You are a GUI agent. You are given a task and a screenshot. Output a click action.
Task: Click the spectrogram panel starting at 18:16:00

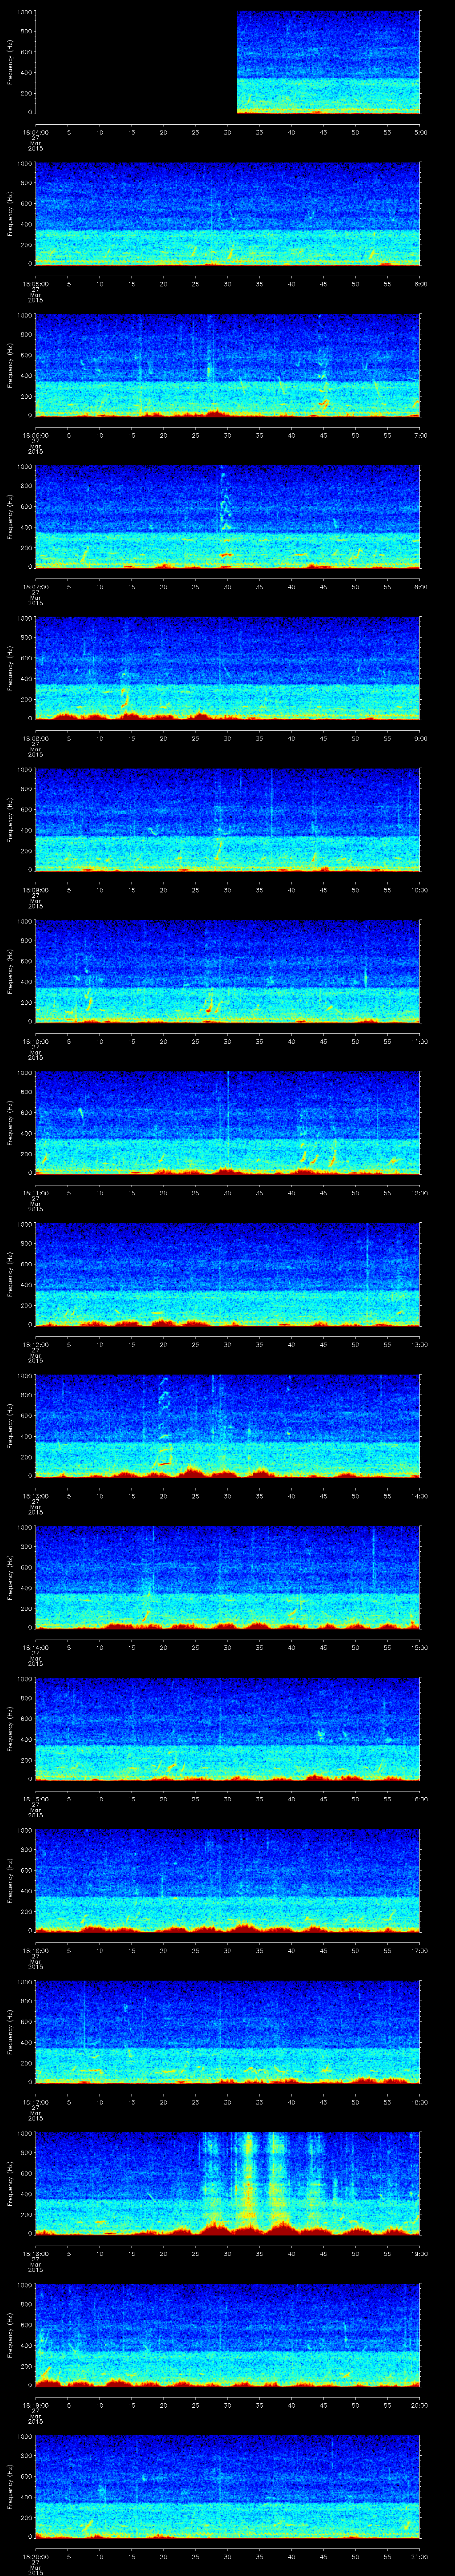(228, 1880)
